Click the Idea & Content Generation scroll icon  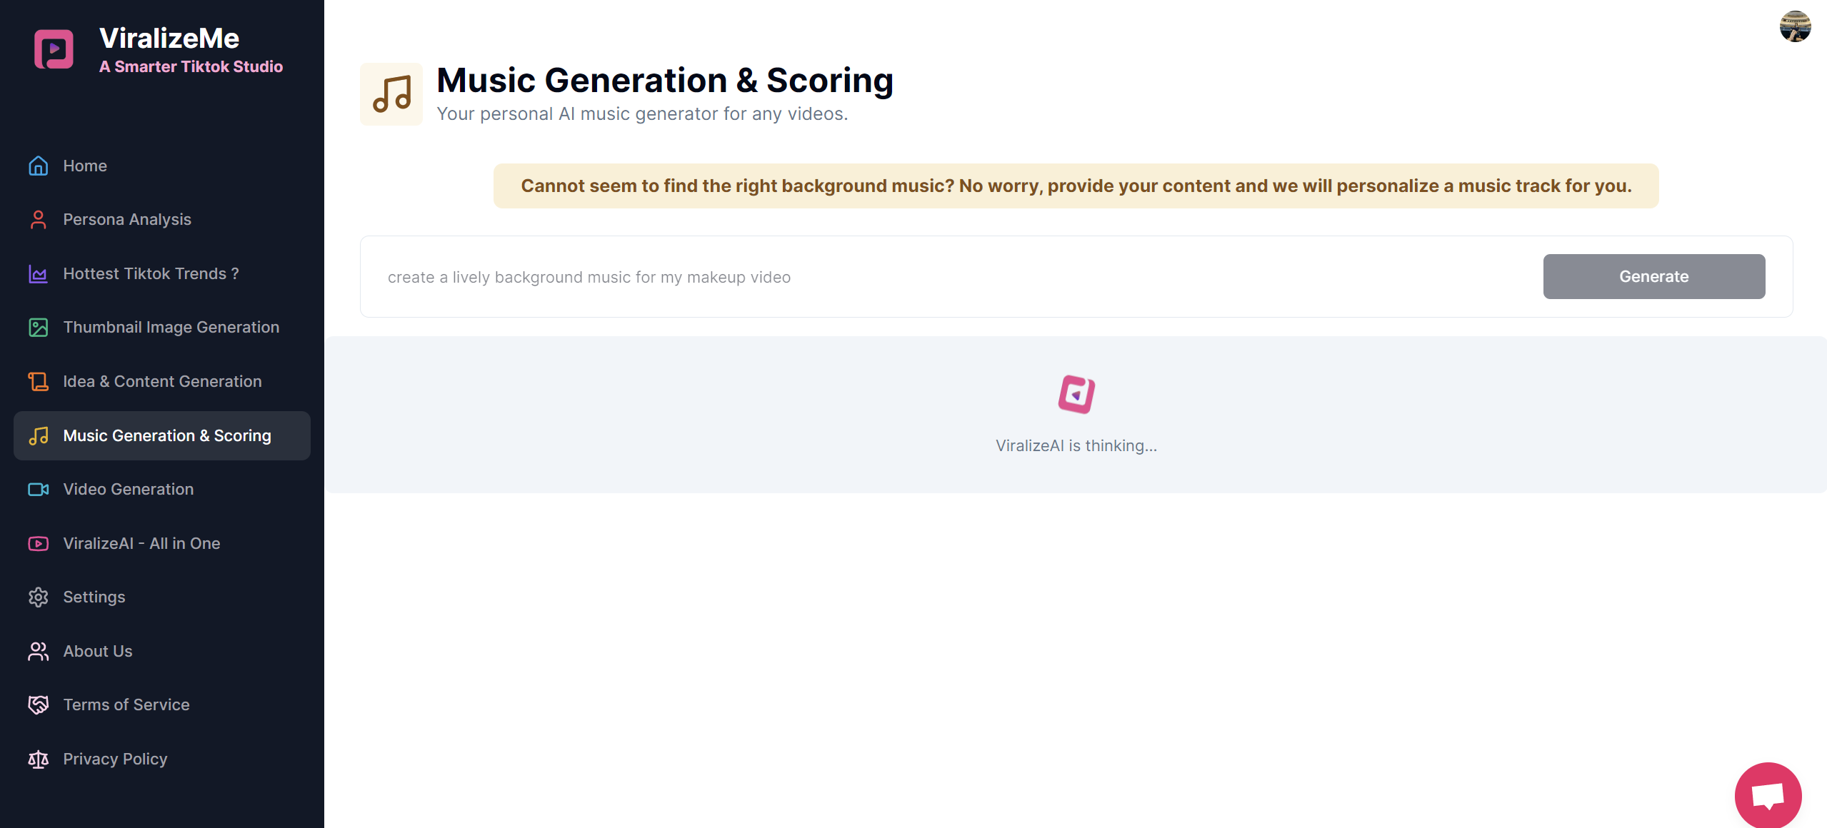click(39, 382)
